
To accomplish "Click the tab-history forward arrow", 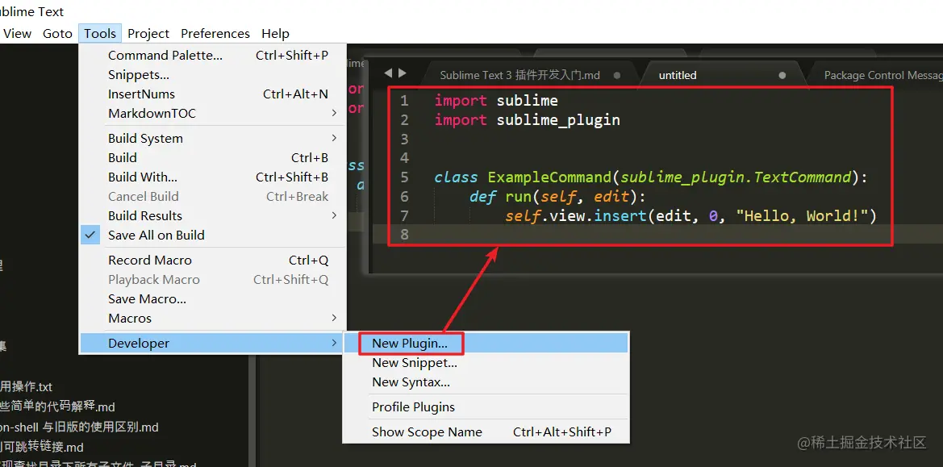I will (403, 73).
